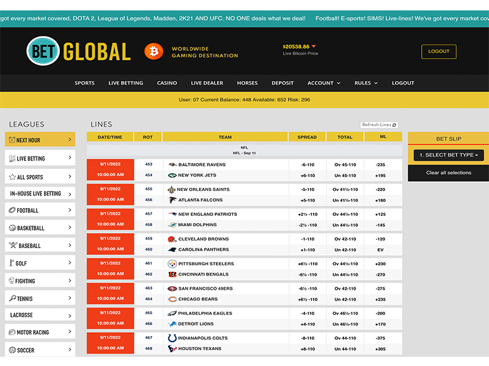Click the Tennis racket icon
Screen dimensions: 489x366
point(12,298)
